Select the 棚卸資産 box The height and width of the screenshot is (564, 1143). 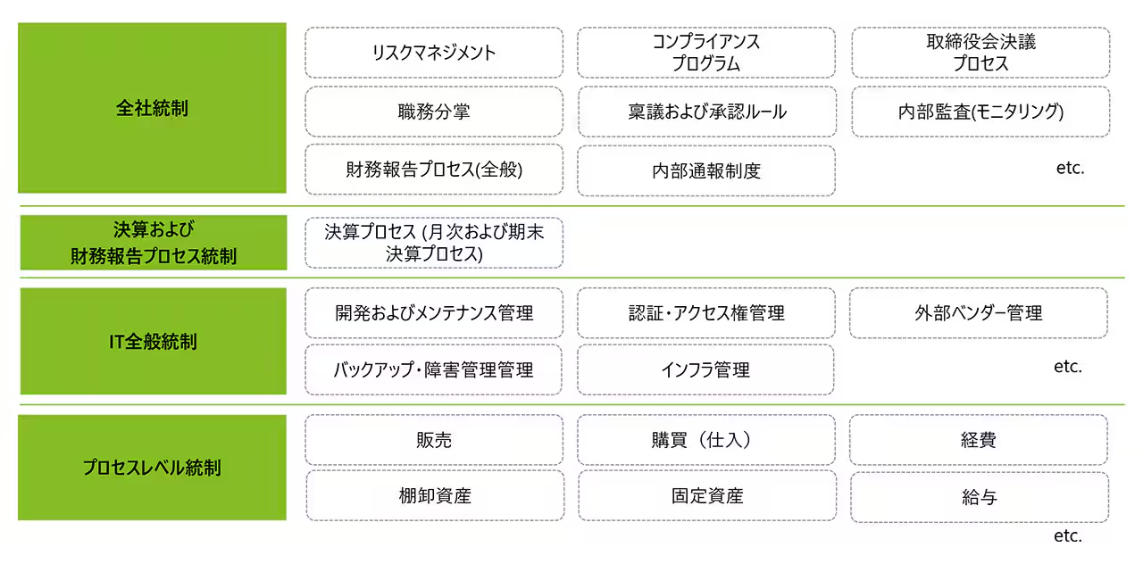[x=435, y=496]
